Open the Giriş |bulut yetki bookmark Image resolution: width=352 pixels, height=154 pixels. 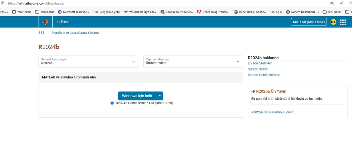point(107,12)
